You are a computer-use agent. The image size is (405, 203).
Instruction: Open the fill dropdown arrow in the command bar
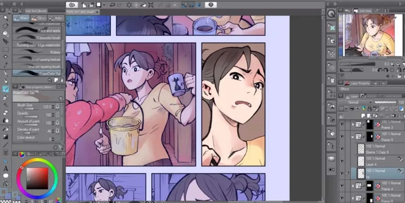[104, 5]
